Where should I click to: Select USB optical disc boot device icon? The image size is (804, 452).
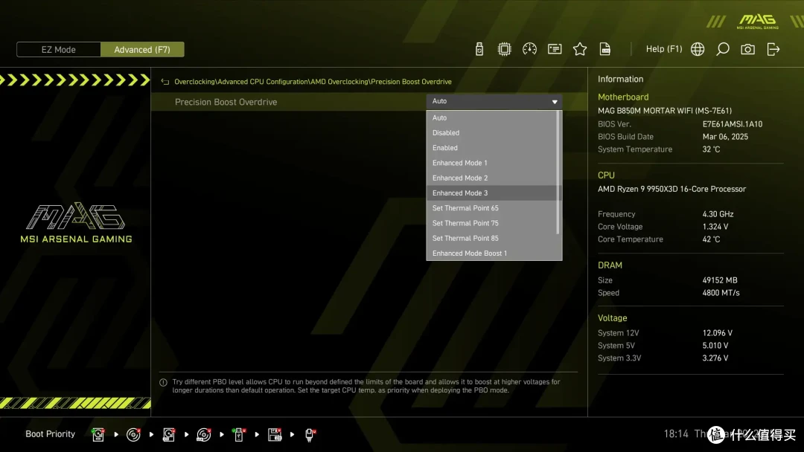click(203, 435)
